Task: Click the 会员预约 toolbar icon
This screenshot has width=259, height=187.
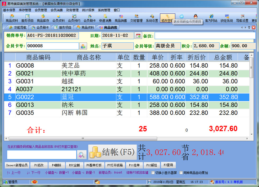Action: point(74,18)
